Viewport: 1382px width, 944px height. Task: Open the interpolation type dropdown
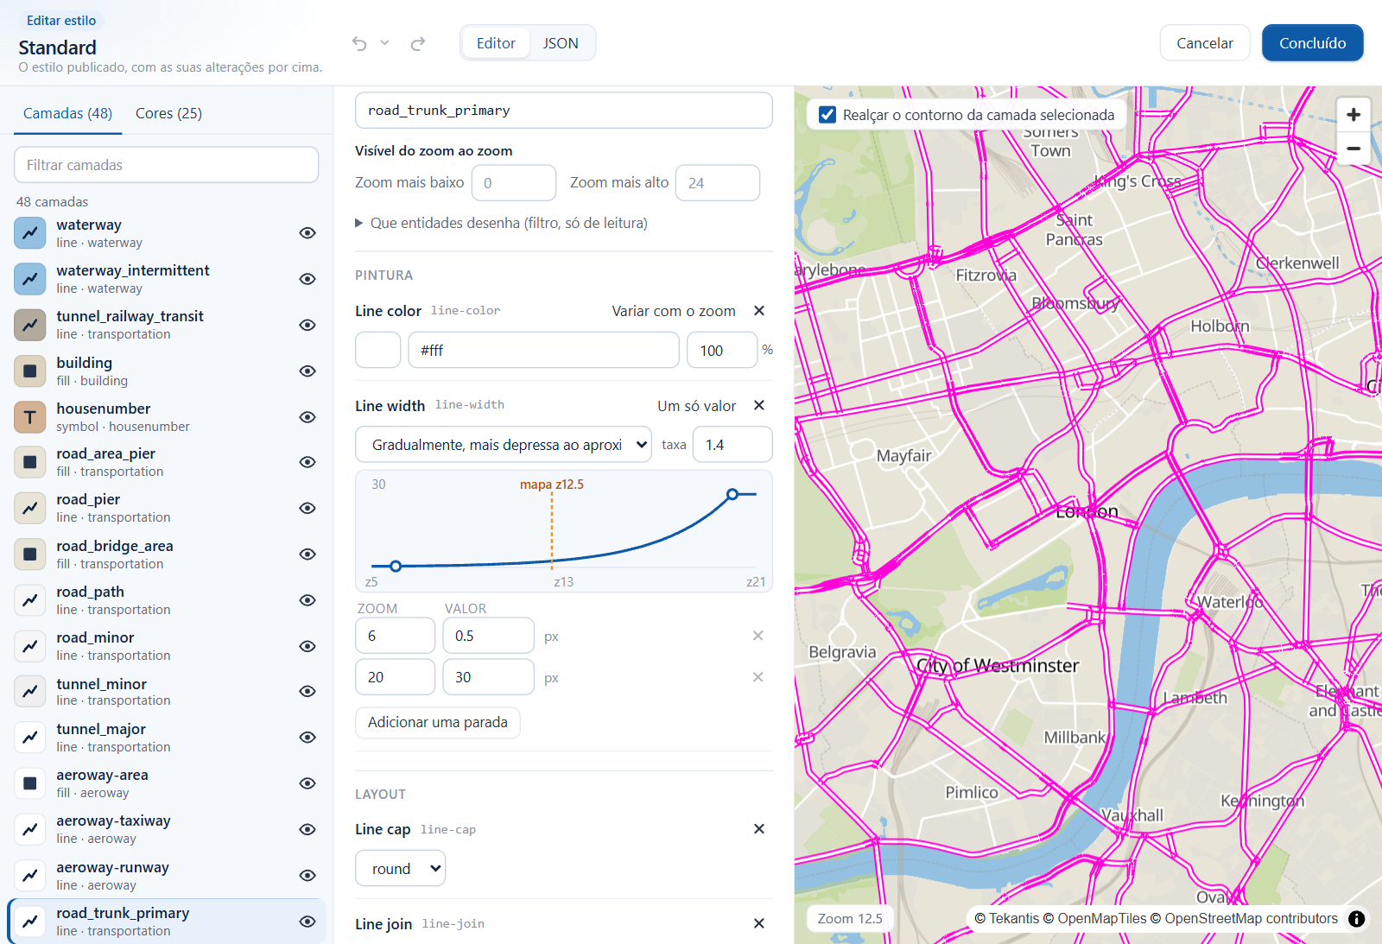504,445
